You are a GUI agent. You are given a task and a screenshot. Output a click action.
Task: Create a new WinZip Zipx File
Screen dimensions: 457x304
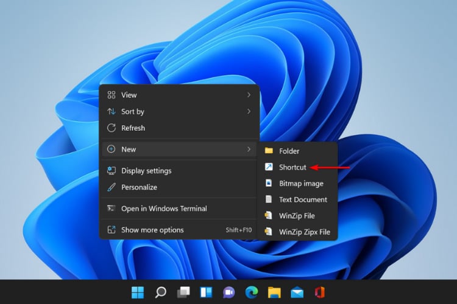pos(298,232)
